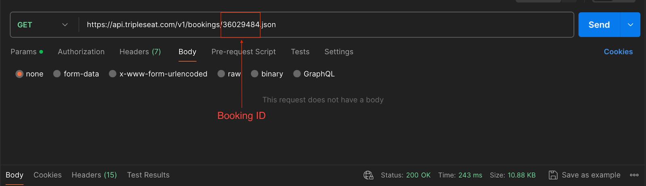Click the 200 OK status text
Screen dimensions: 646x186
tap(418, 175)
